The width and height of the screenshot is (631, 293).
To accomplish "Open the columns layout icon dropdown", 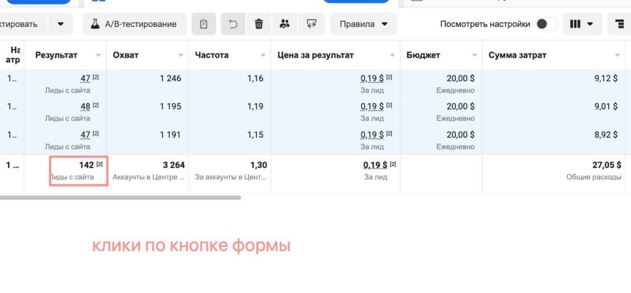I will click(x=582, y=24).
